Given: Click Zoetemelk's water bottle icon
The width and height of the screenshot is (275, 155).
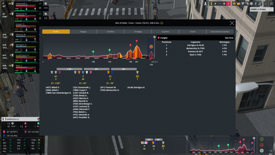Looking at the screenshot, I should (x=26, y=9).
